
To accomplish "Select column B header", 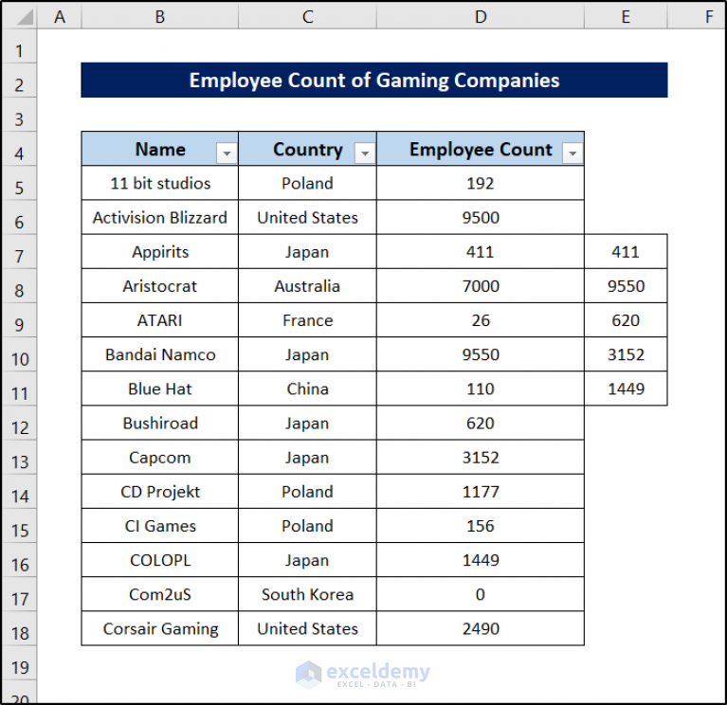I will coord(160,17).
